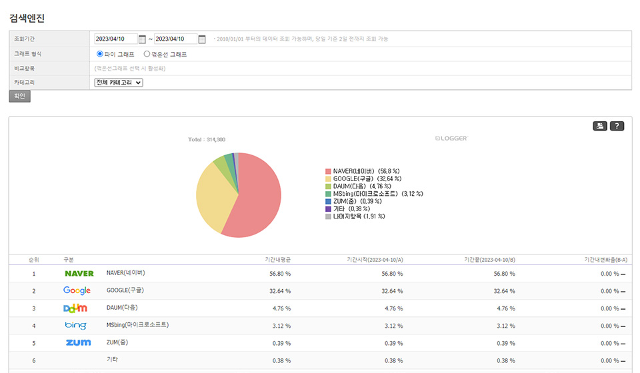
Task: Select the 꺾은선 그래프 radio button
Action: (147, 54)
